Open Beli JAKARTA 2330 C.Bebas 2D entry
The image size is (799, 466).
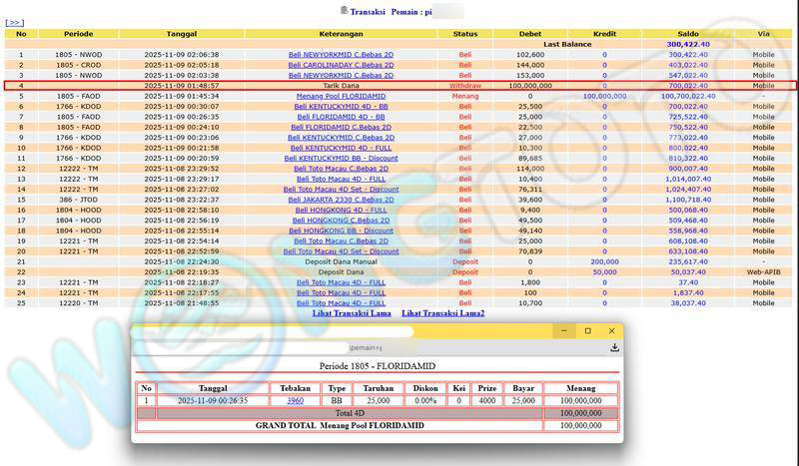click(341, 200)
